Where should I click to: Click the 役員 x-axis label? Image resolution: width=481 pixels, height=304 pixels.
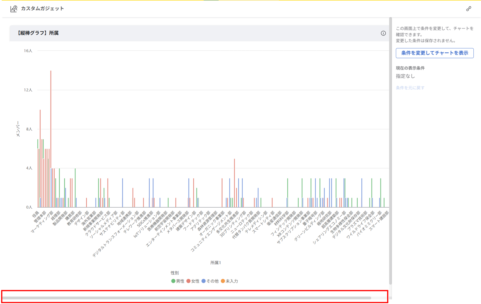pos(36,215)
